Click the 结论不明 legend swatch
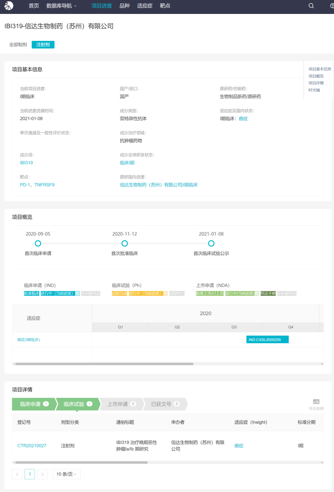 click(268, 293)
